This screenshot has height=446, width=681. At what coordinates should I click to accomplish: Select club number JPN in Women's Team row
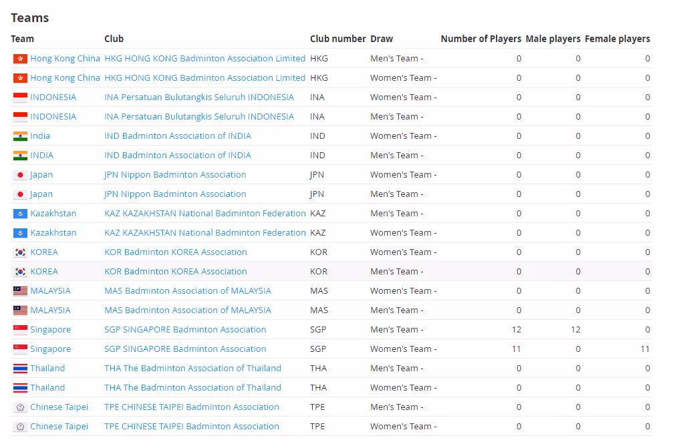tap(317, 175)
